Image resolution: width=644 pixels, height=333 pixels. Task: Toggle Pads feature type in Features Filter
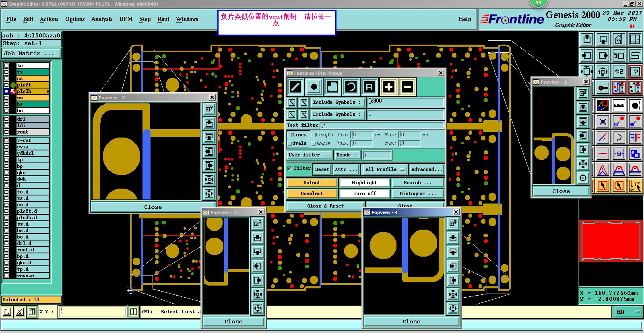click(314, 87)
